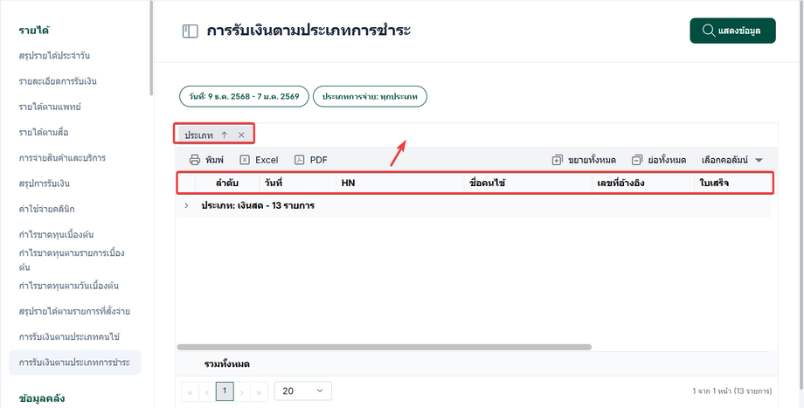
Task: Open กำไรขาดทุนตามรายการเบื้องต้น report
Action: point(72,259)
